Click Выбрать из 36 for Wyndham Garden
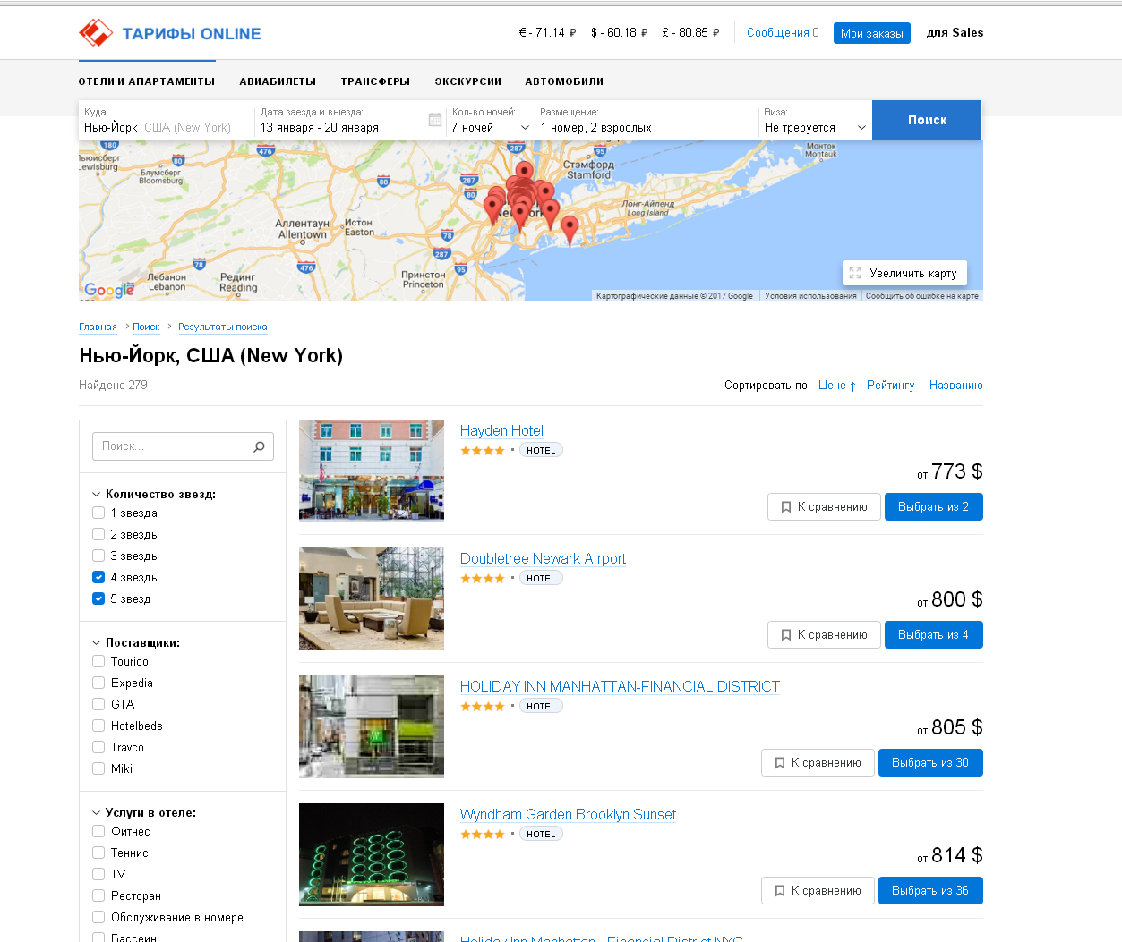The width and height of the screenshot is (1122, 942). click(930, 891)
